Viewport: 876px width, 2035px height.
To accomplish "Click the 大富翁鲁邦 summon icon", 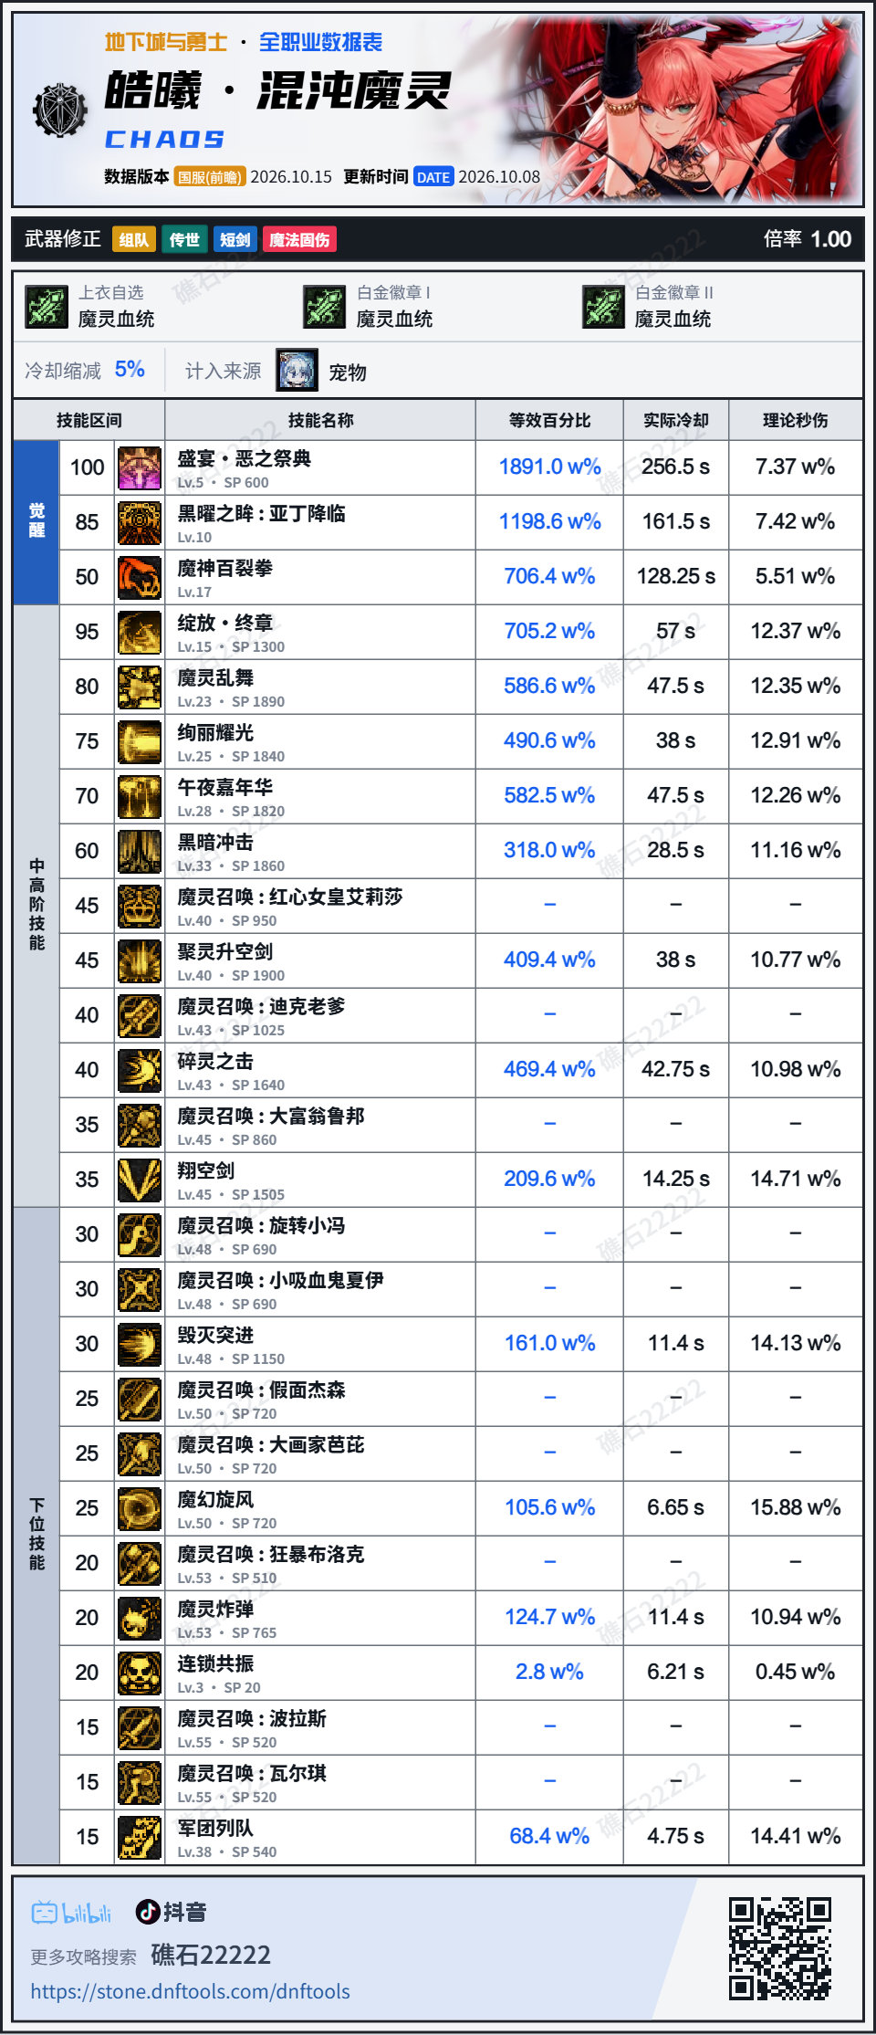I will point(140,1125).
